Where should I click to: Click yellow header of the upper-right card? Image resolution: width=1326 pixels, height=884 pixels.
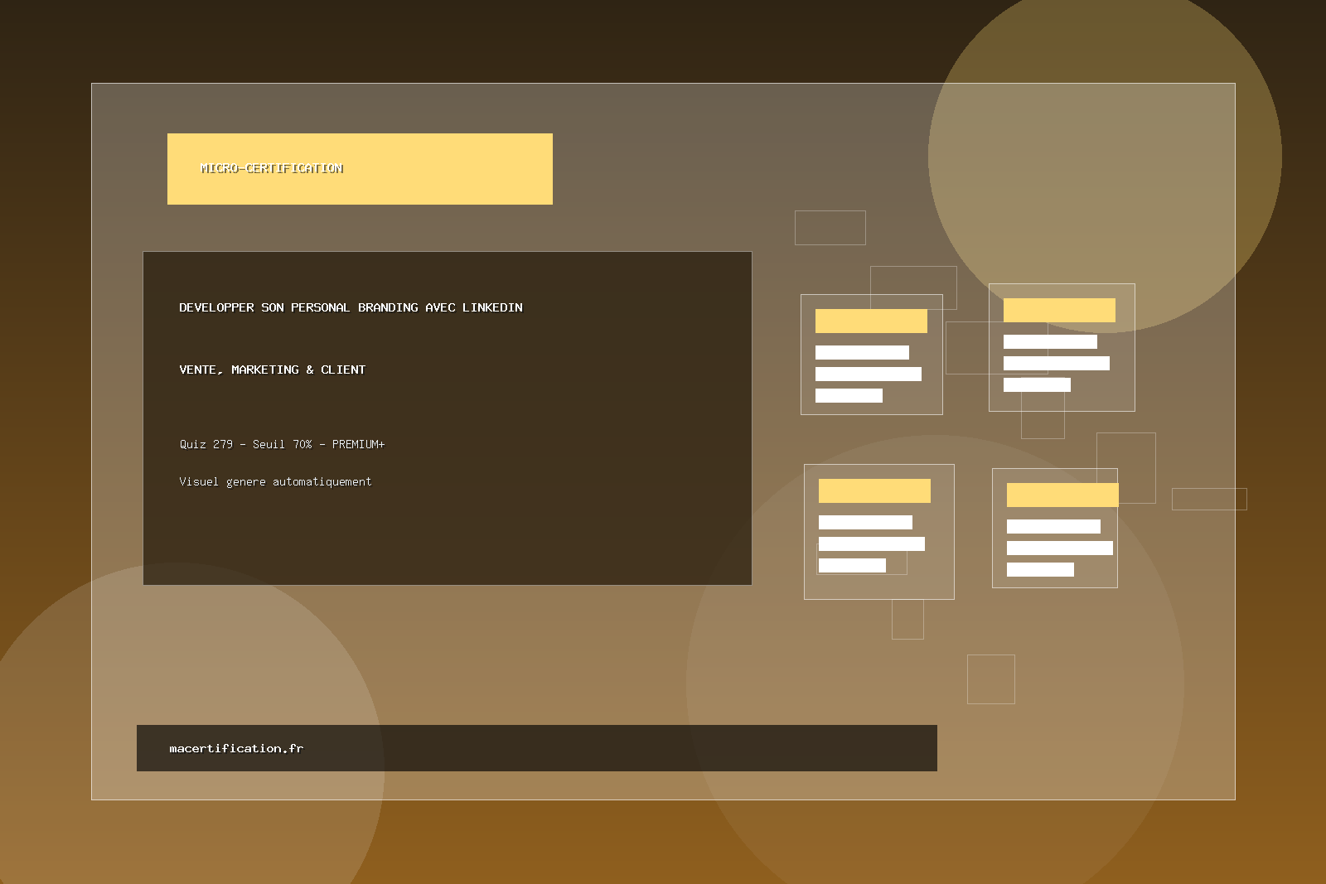pos(1059,310)
